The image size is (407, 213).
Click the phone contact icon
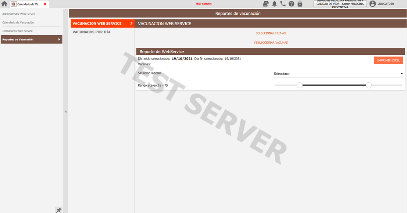click(x=283, y=4)
